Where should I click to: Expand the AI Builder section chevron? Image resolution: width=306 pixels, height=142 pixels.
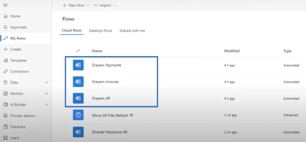pos(46,105)
